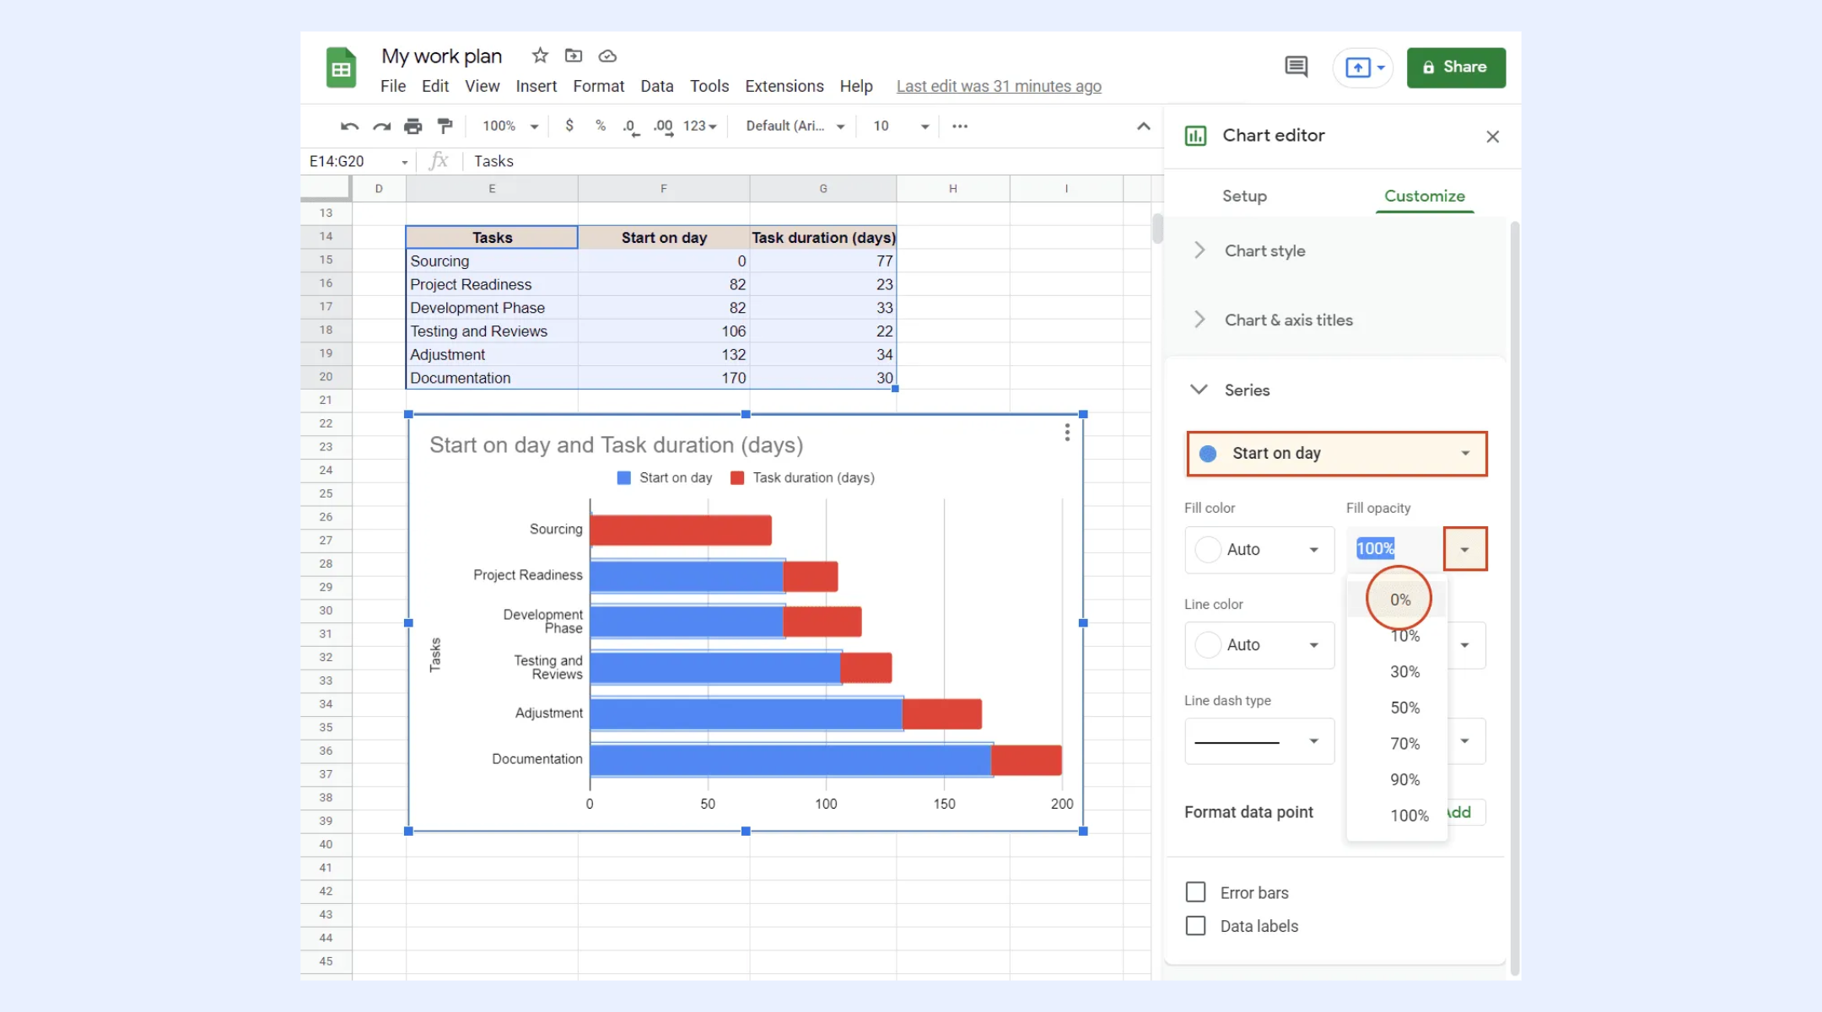
Task: Open the Edit menu
Action: 435,86
